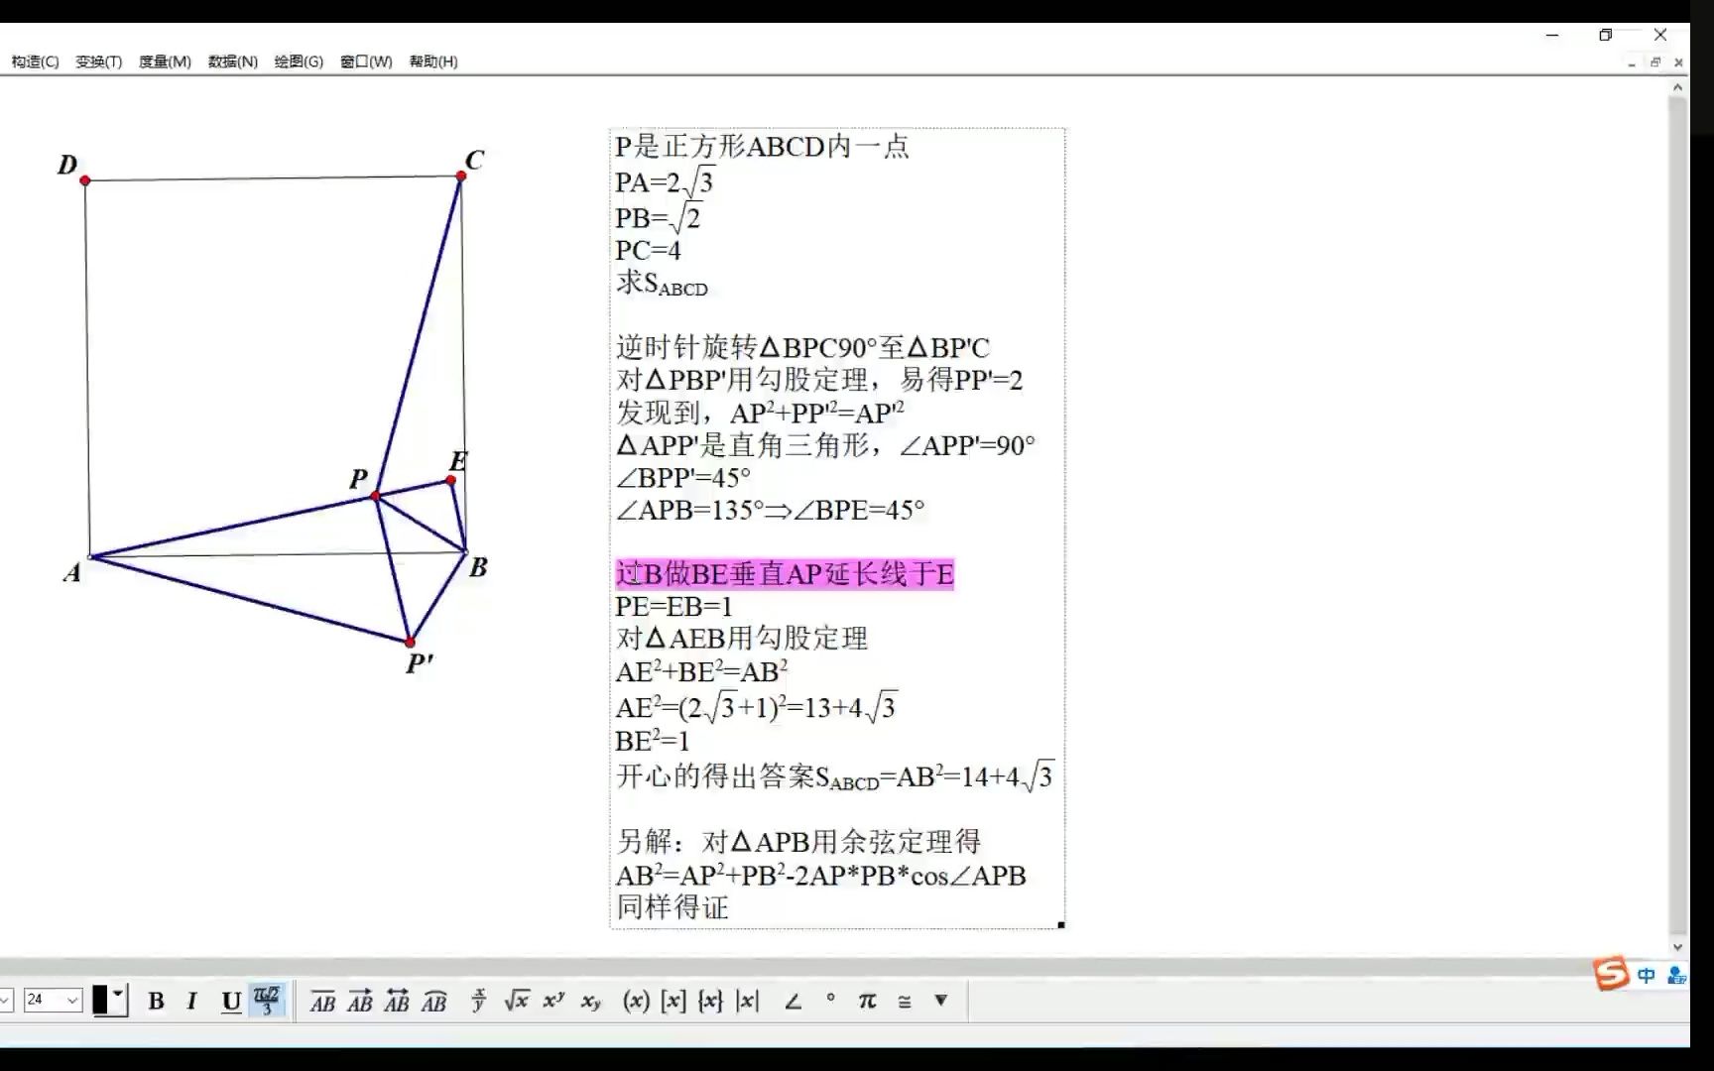Insert segment AB overline symbol
Screen dimensions: 1714x1071
[322, 1002]
